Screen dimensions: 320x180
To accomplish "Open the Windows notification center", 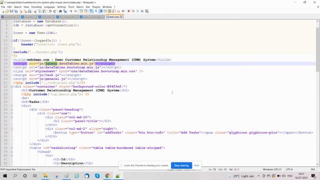I will coord(313,175).
